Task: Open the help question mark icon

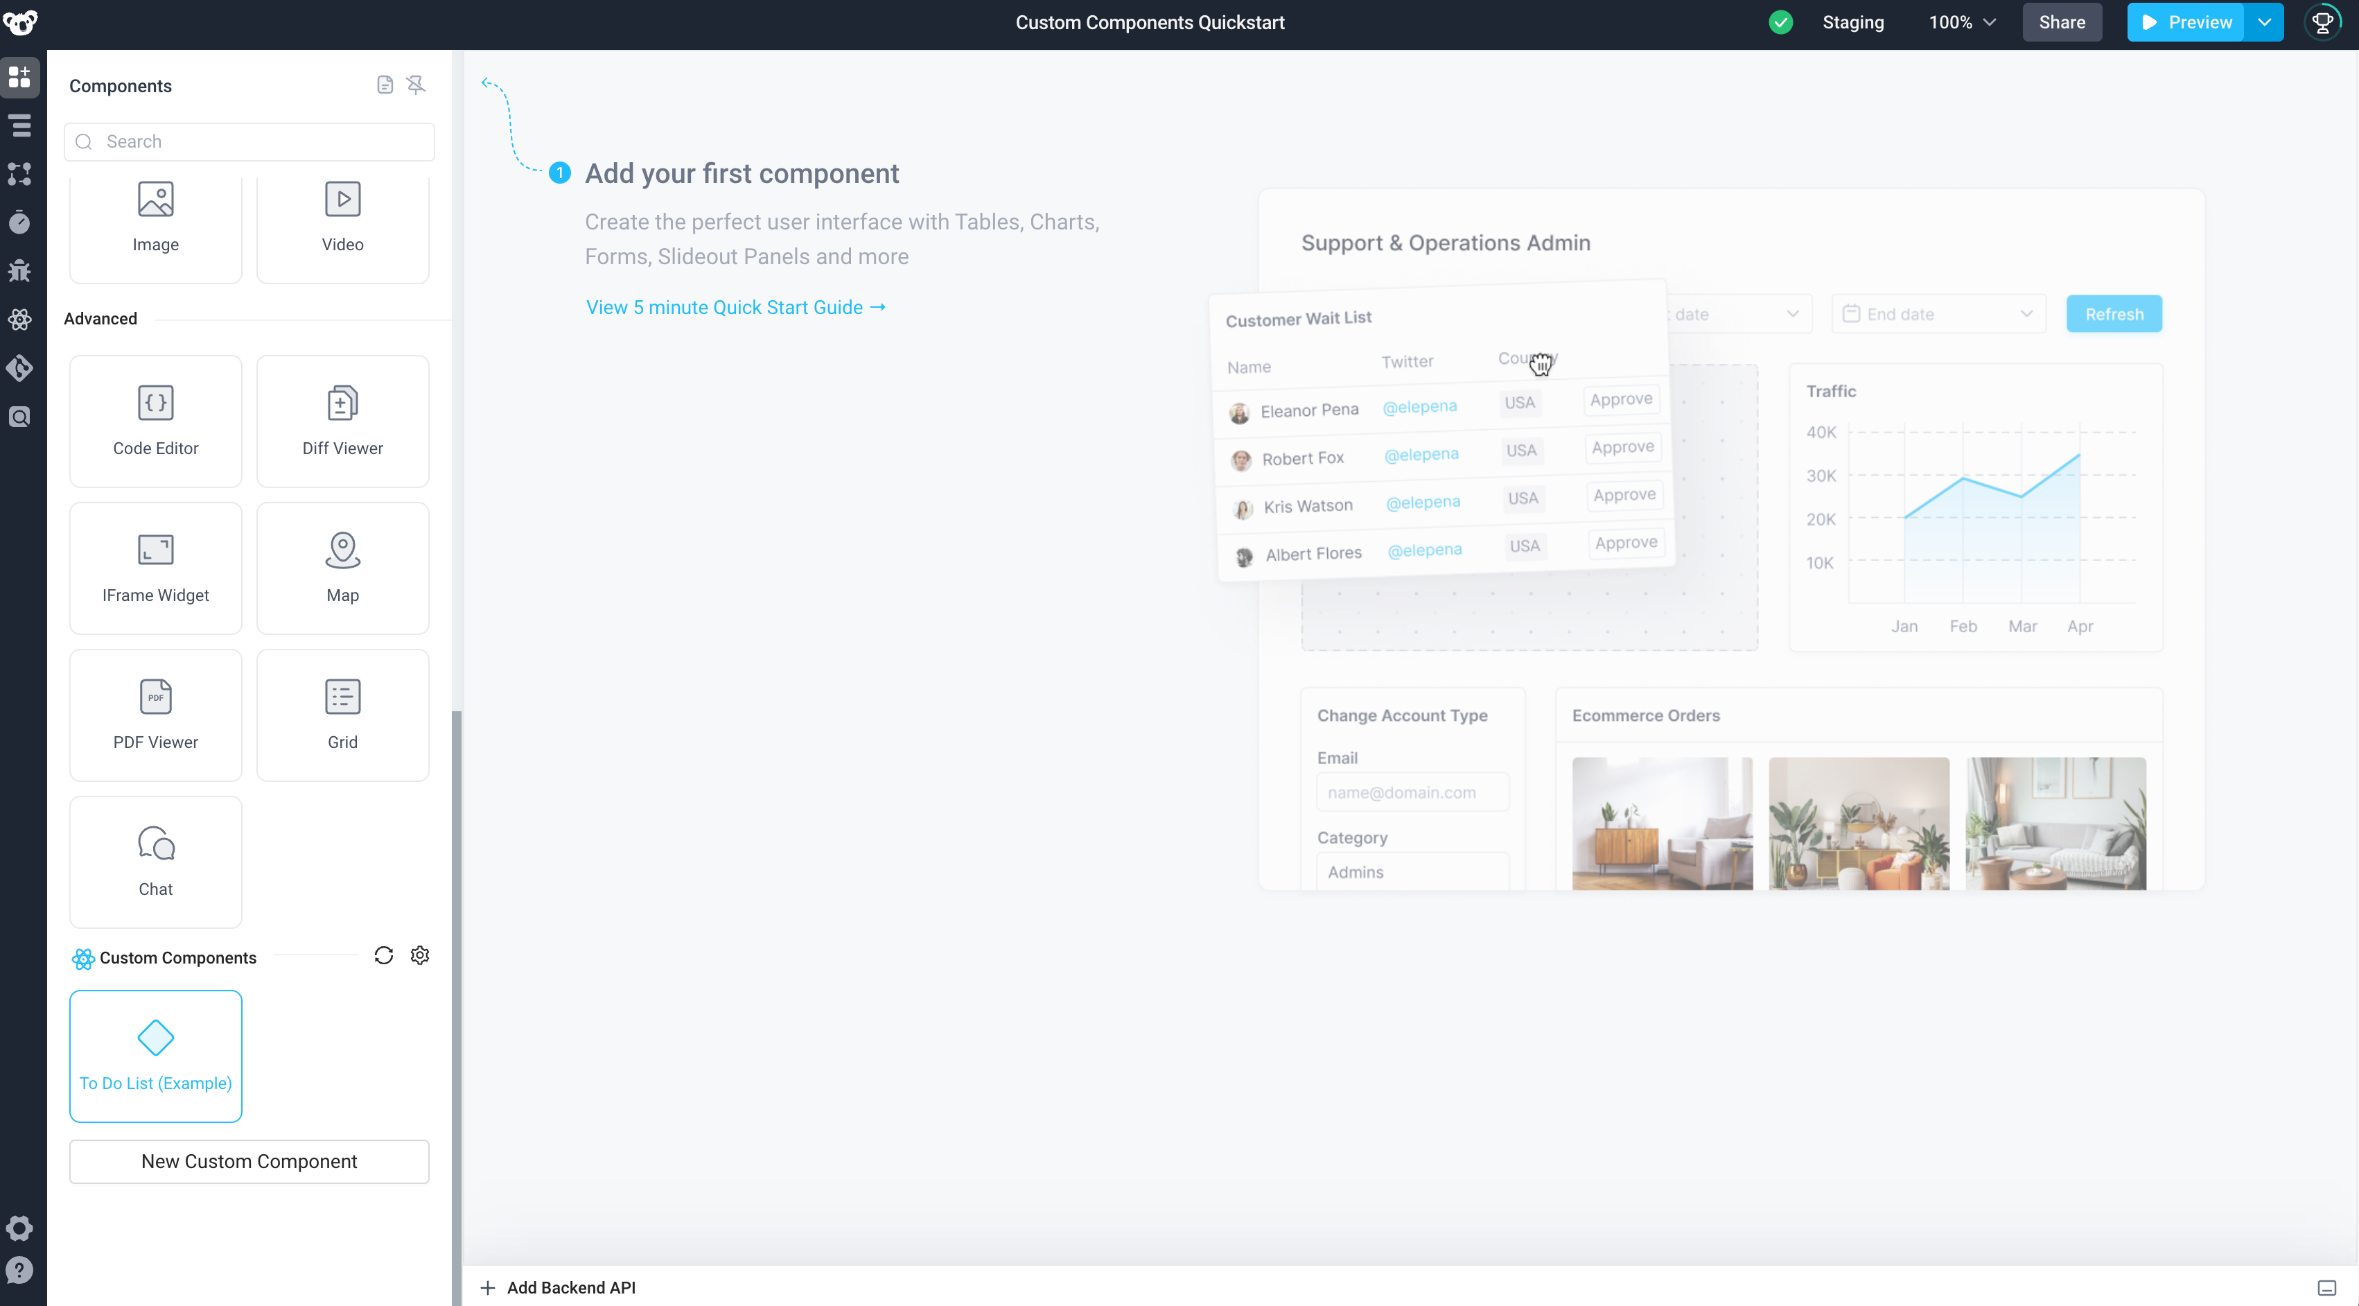Action: point(19,1270)
